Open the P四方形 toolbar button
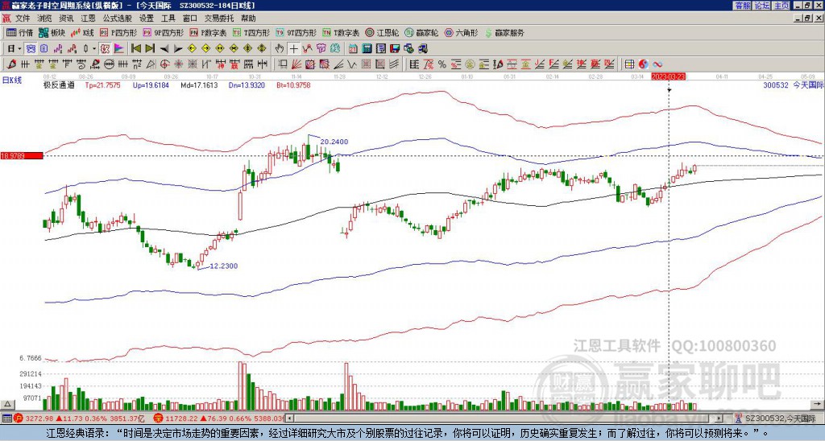This screenshot has height=441, width=825. pyautogui.click(x=118, y=32)
